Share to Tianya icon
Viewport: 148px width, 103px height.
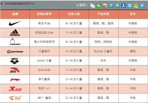tap(130, 6)
